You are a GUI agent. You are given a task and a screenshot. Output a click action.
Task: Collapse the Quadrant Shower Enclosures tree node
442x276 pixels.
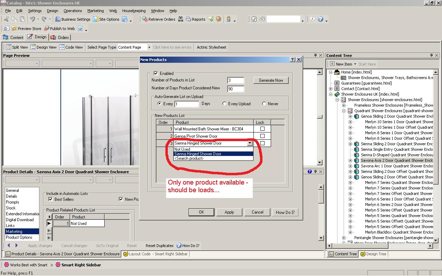click(x=344, y=111)
